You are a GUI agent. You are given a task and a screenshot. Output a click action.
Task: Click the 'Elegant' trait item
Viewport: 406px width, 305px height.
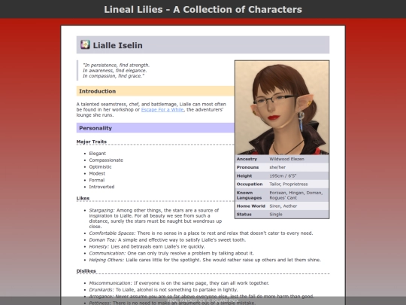97,154
